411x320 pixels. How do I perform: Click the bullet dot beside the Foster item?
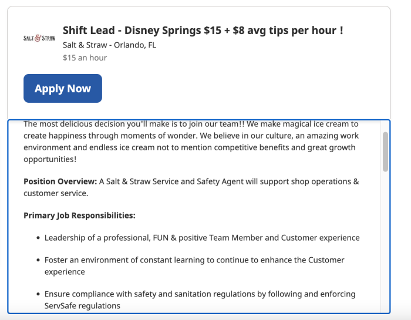click(38, 260)
